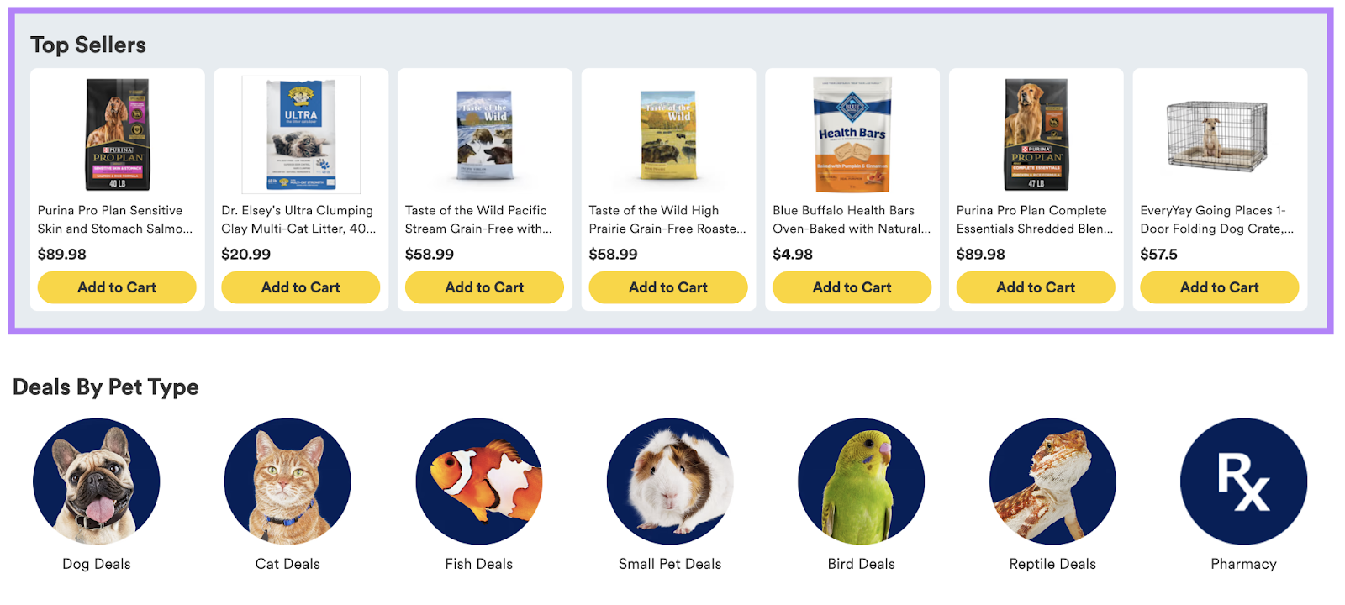Open the Blue Buffalo Health Bars product link
1345x605 pixels.
click(x=852, y=219)
